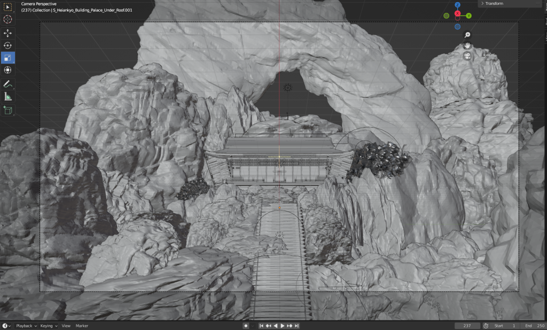
Task: Select the Select Box tool
Action: (x=7, y=7)
